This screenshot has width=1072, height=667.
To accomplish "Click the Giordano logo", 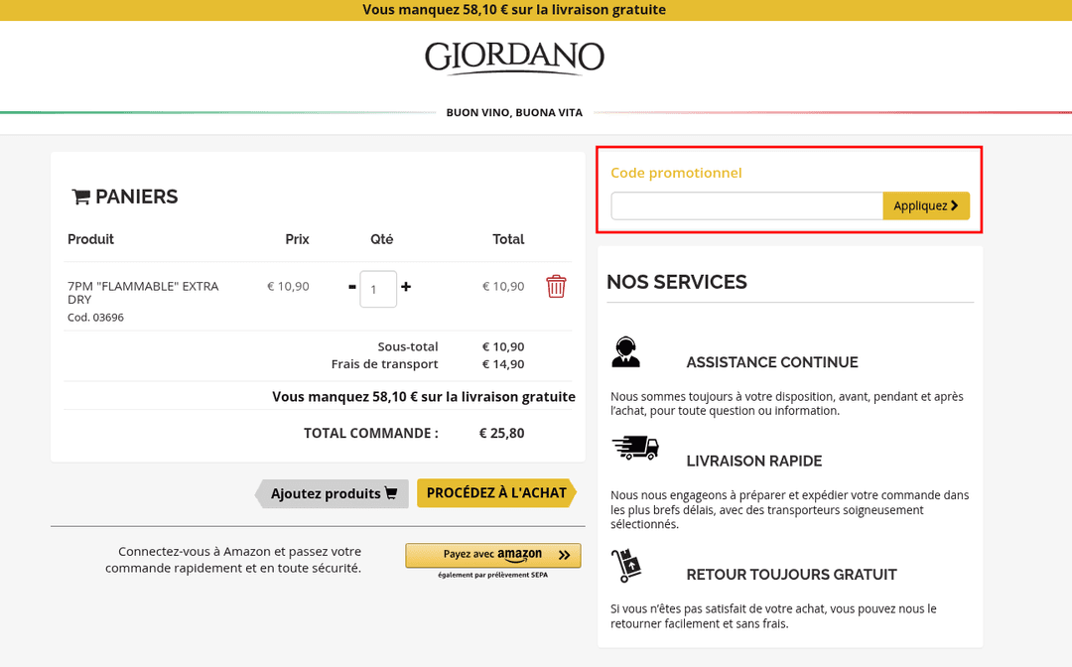I will coord(514,58).
